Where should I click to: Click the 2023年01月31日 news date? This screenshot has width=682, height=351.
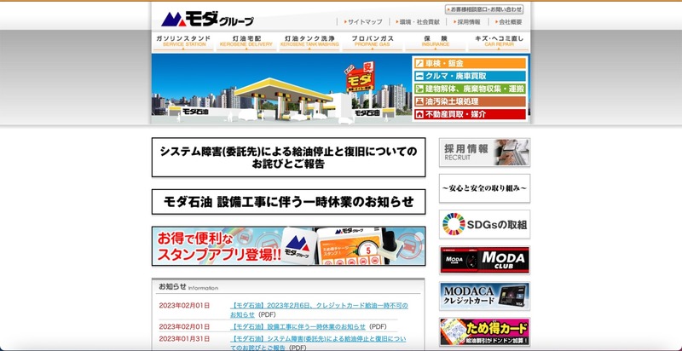(184, 338)
